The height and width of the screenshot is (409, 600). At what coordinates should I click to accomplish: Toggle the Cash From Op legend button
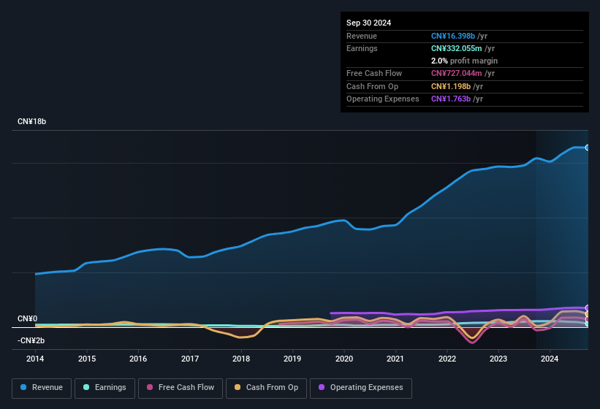(266, 389)
